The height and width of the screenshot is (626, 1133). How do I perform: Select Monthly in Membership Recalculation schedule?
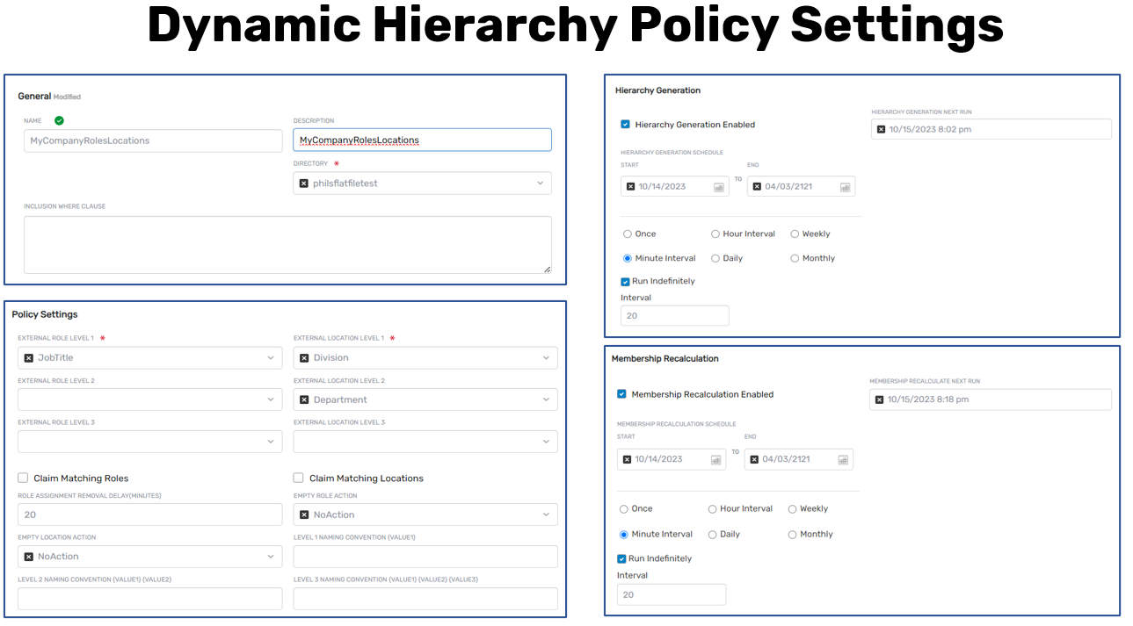pos(792,534)
